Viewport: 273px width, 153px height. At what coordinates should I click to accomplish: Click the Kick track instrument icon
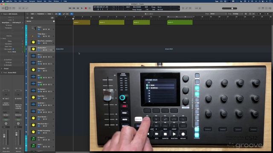pos(33,28)
